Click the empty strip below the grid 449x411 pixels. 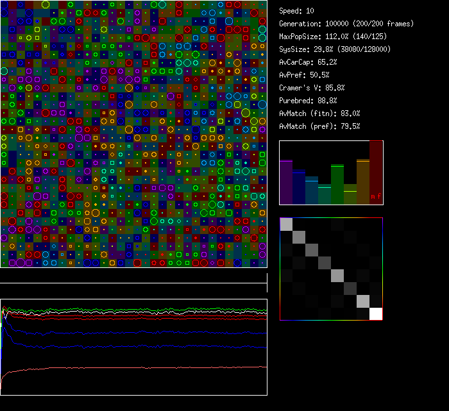click(x=133, y=276)
